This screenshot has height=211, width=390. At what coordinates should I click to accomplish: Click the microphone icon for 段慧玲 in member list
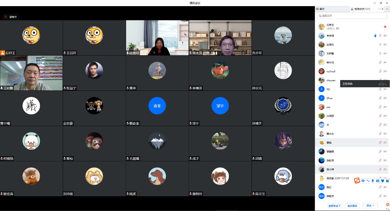point(380,44)
